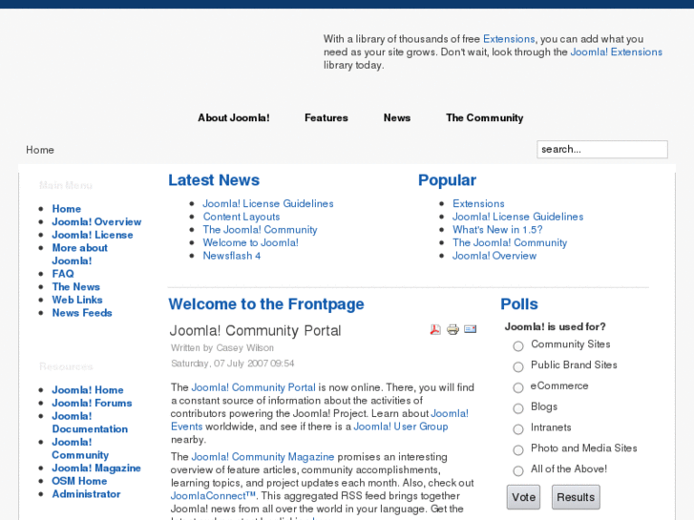Open Content Layouts in Latest News

click(x=242, y=217)
